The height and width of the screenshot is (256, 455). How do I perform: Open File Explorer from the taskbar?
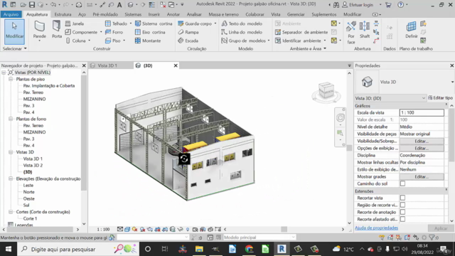[199, 249]
